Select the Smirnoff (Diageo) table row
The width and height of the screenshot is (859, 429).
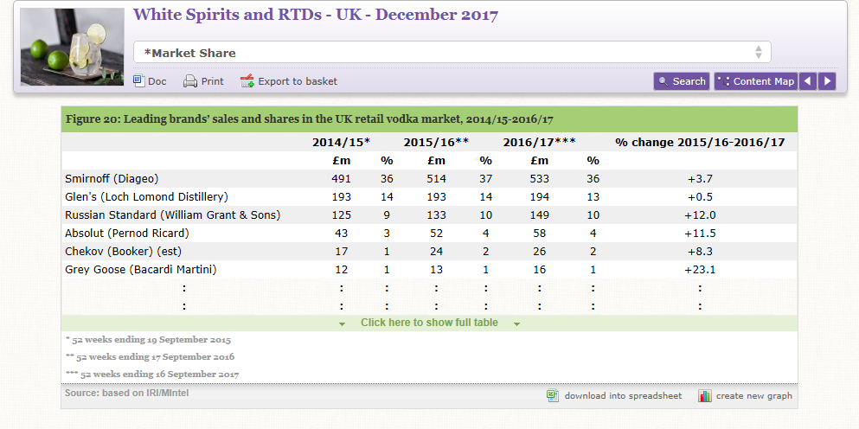pyautogui.click(x=112, y=179)
